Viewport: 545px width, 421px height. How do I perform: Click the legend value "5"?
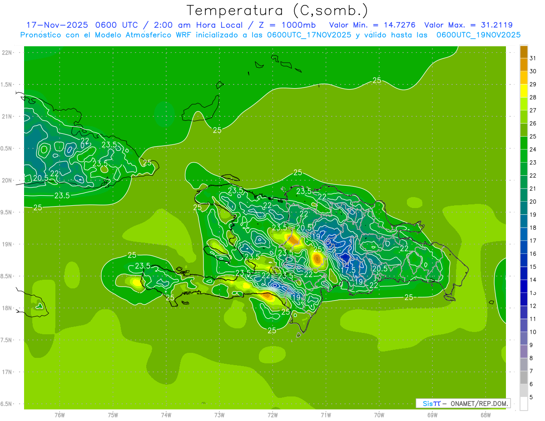tap(531, 397)
